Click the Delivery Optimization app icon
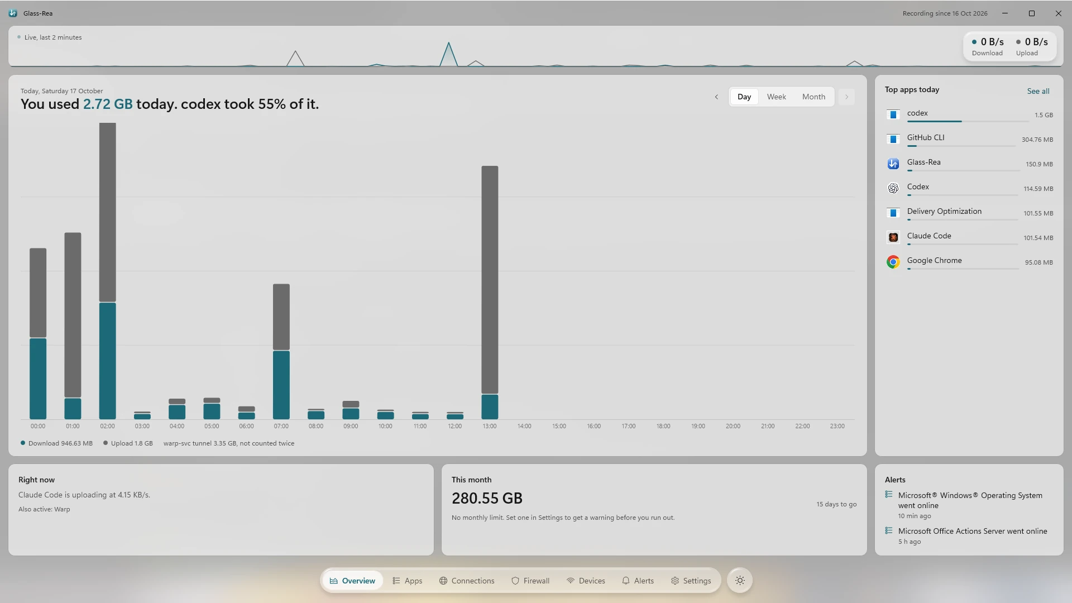This screenshot has width=1072, height=603. pyautogui.click(x=893, y=213)
